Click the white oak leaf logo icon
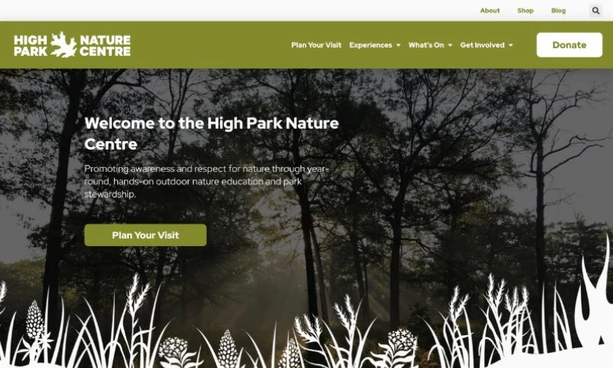The image size is (613, 368). (x=64, y=45)
